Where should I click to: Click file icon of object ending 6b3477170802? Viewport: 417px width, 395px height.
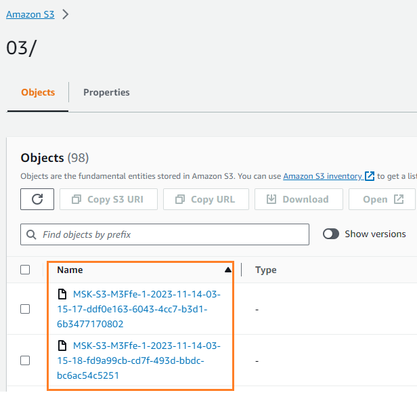(x=62, y=294)
